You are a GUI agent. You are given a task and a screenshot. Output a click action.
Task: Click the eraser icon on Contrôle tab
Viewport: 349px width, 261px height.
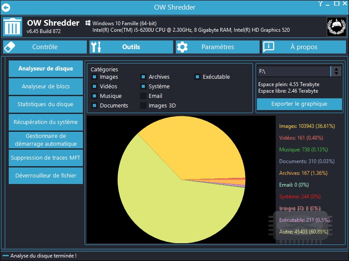click(10, 47)
